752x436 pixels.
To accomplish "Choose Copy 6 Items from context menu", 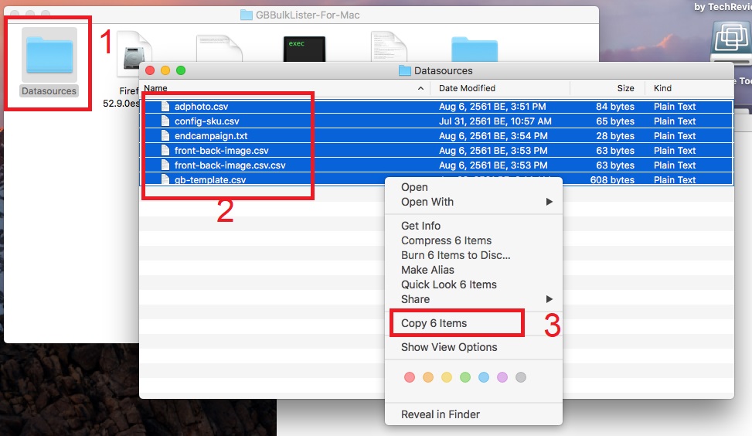I will coord(434,323).
